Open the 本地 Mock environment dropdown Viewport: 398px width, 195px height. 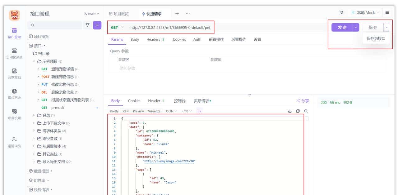pos(365,12)
